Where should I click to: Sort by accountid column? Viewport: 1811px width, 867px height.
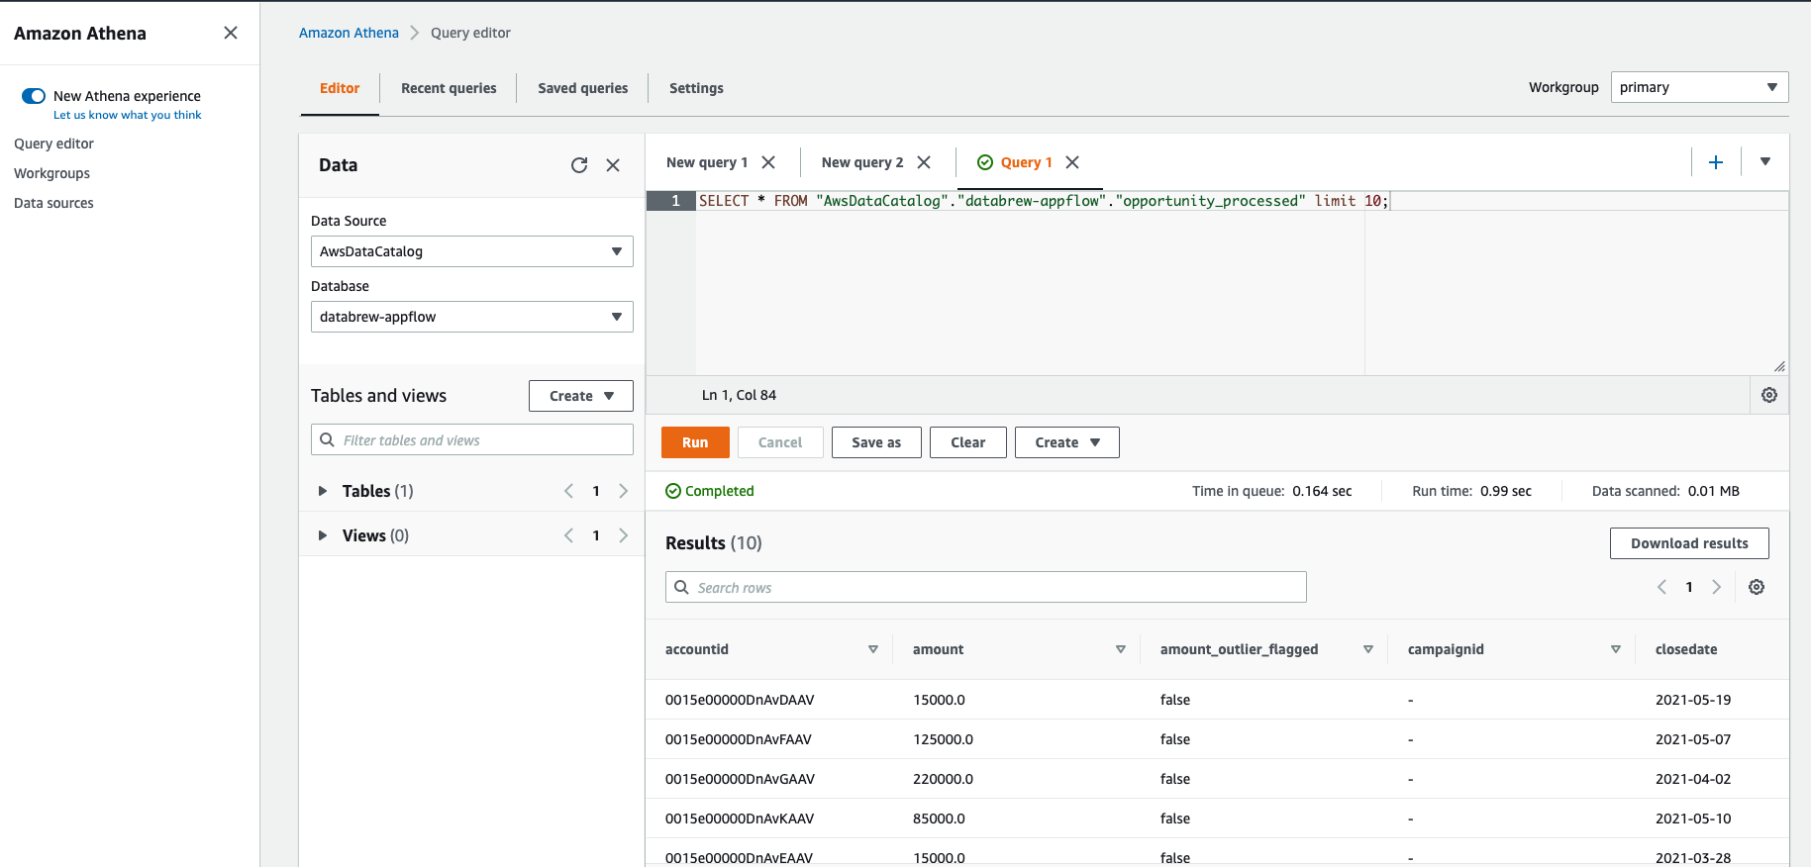coord(873,649)
